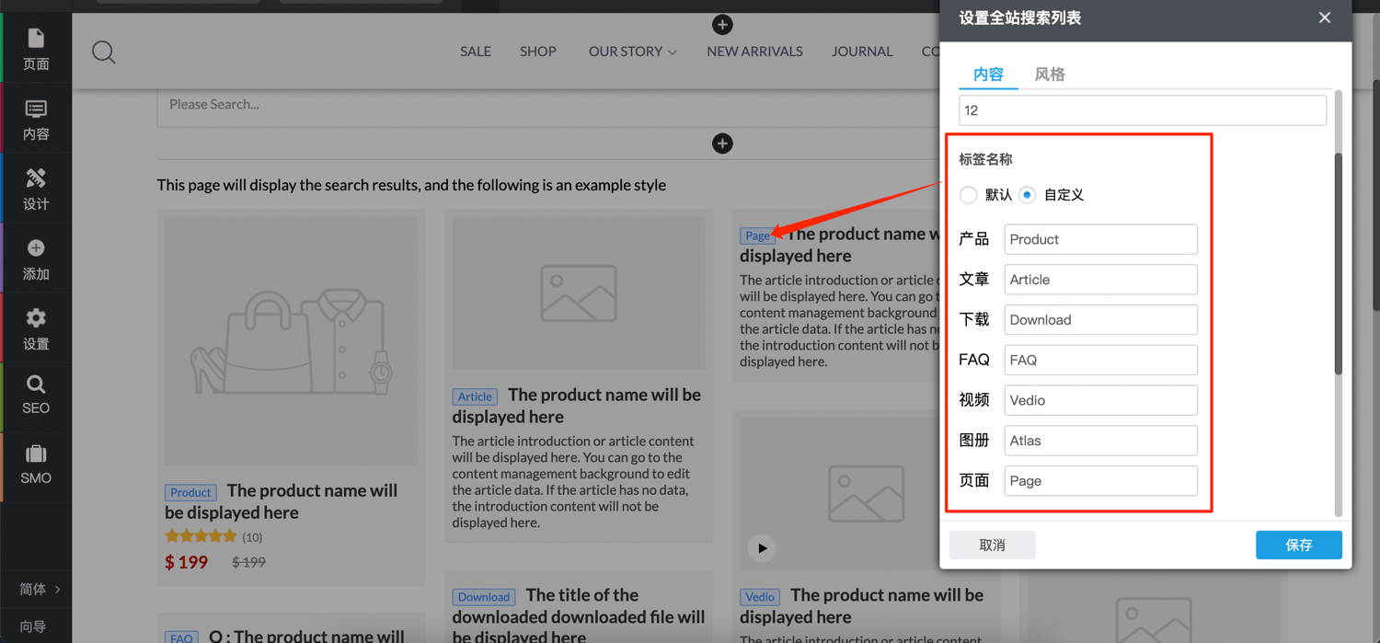Open the 页面 (Pages) sidebar icon
This screenshot has width=1380, height=643.
(36, 49)
